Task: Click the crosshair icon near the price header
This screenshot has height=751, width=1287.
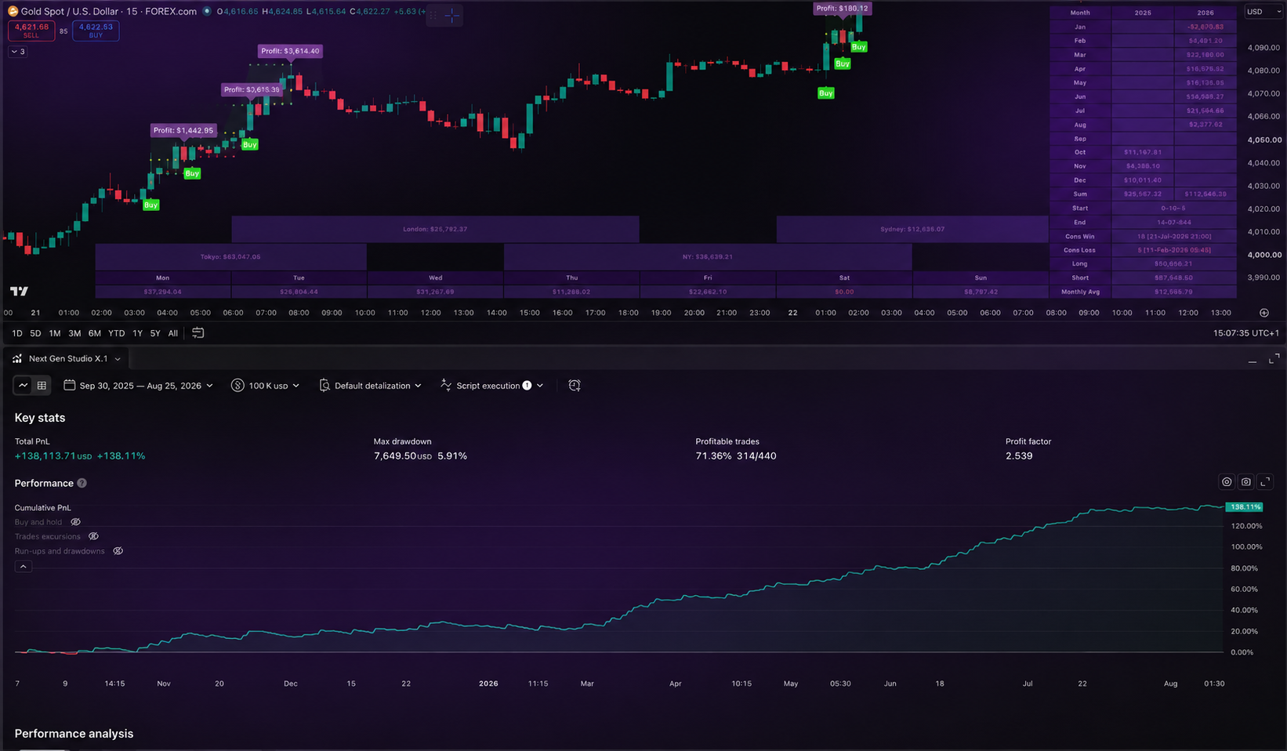Action: (x=452, y=15)
